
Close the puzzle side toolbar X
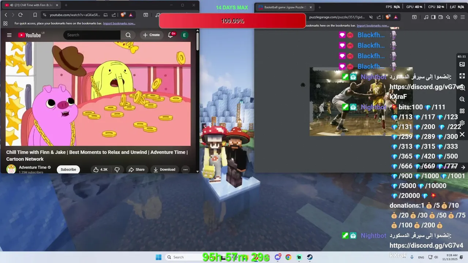[x=462, y=134]
